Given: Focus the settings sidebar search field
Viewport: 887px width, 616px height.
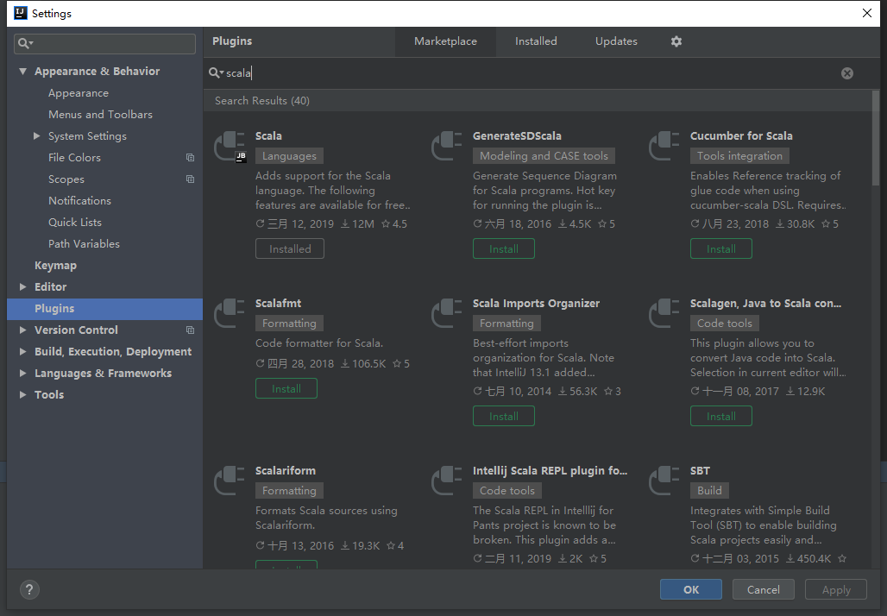Looking at the screenshot, I should tap(104, 43).
